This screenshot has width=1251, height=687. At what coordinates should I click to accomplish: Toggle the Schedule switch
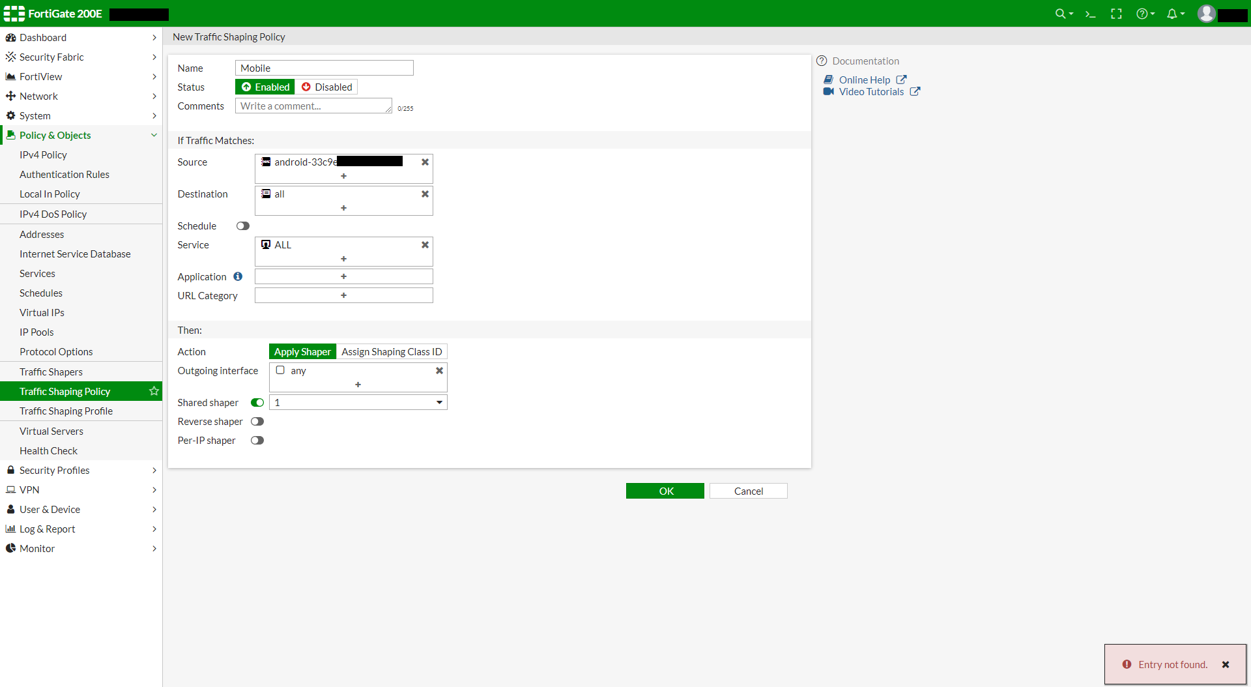243,226
